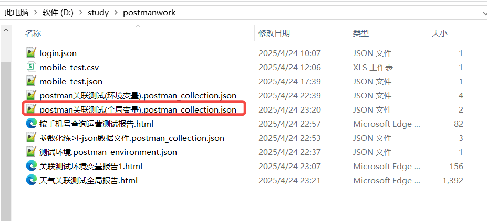This screenshot has width=487, height=221.
Task: Select file name login.json
Action: click(58, 53)
